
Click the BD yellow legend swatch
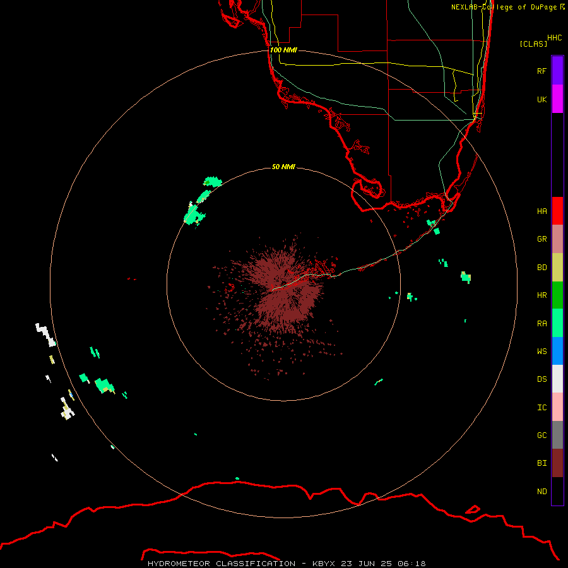point(557,268)
